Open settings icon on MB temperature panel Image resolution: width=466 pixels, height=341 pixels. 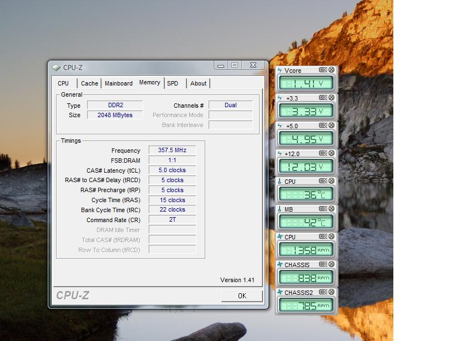pyautogui.click(x=323, y=209)
